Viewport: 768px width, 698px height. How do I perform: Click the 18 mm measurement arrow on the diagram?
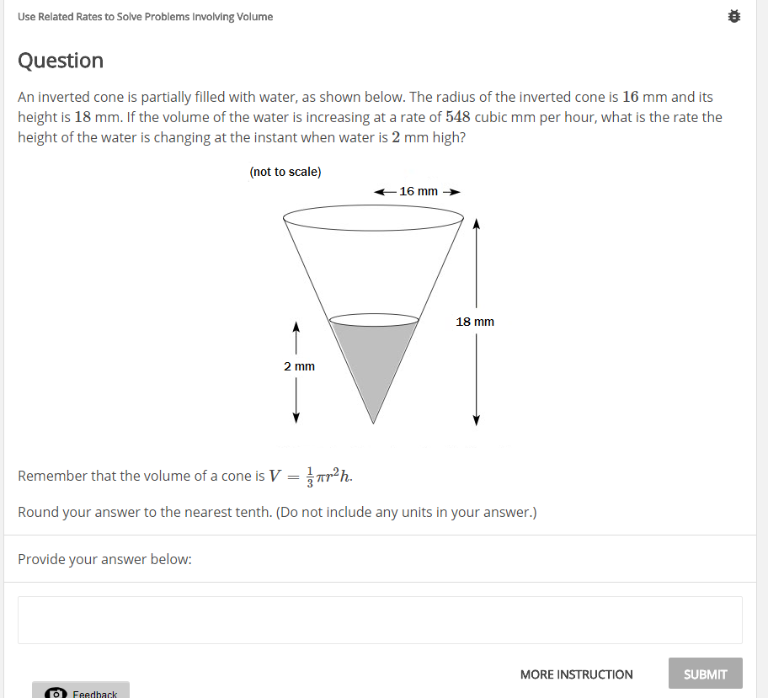[x=477, y=321]
